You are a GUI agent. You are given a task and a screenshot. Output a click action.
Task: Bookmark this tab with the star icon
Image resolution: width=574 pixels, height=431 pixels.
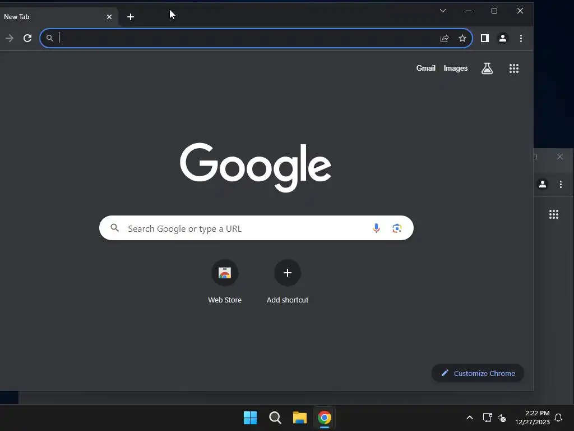click(x=462, y=38)
